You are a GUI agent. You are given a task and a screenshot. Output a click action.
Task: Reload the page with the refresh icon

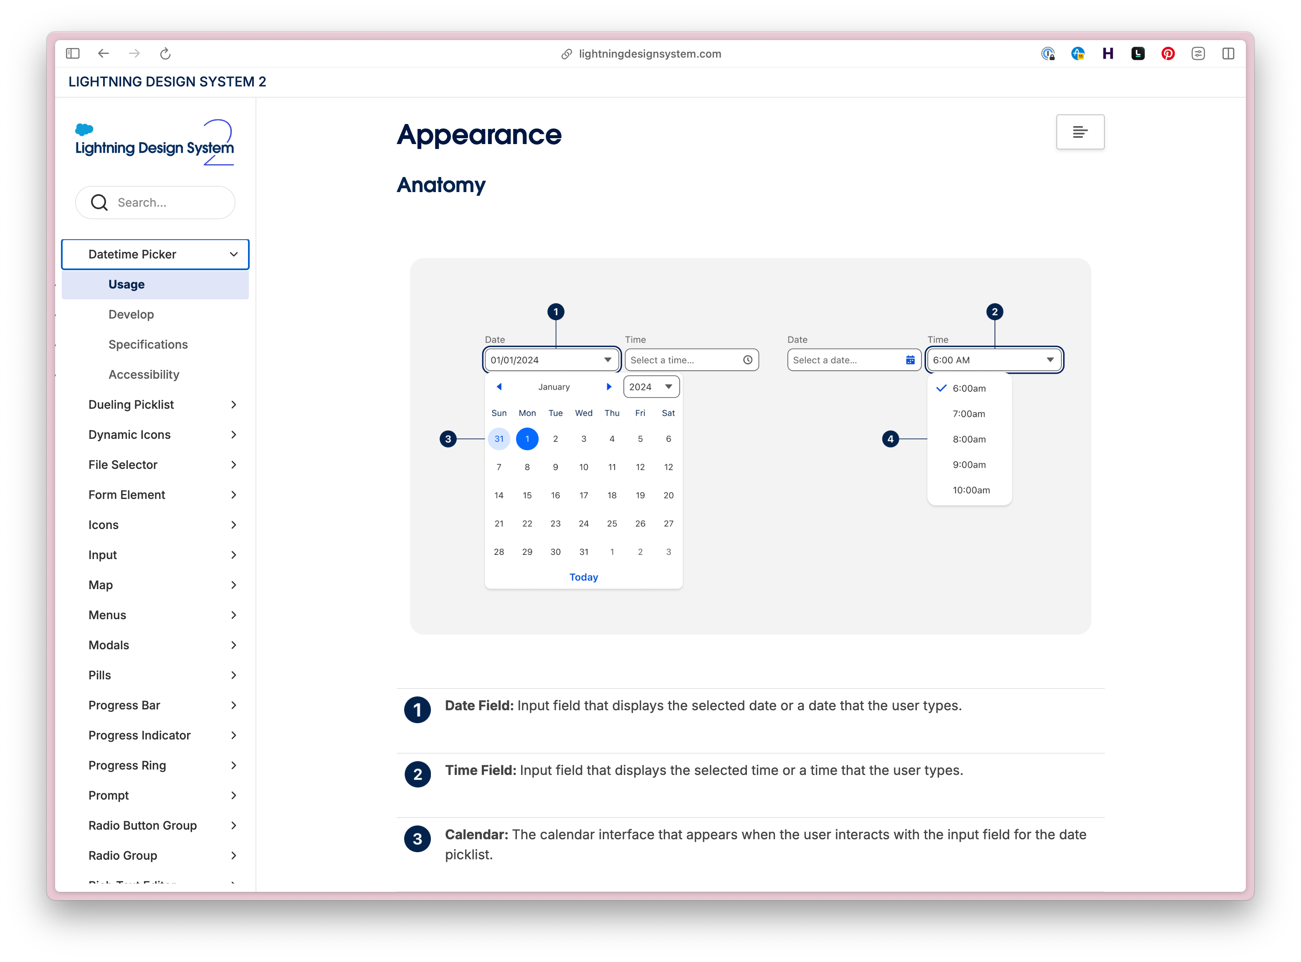pyautogui.click(x=165, y=53)
